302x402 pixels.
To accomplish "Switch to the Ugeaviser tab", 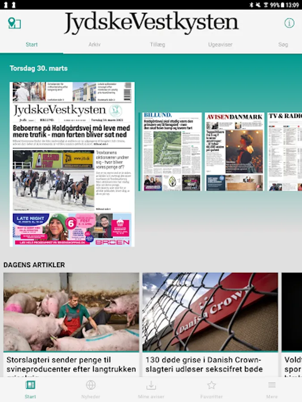I will (220, 45).
